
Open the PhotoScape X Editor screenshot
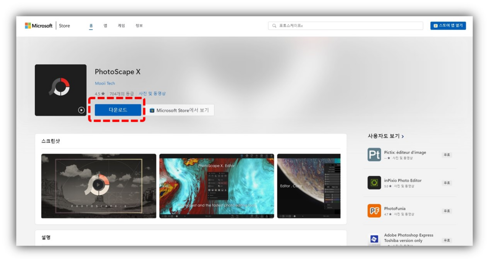(217, 186)
